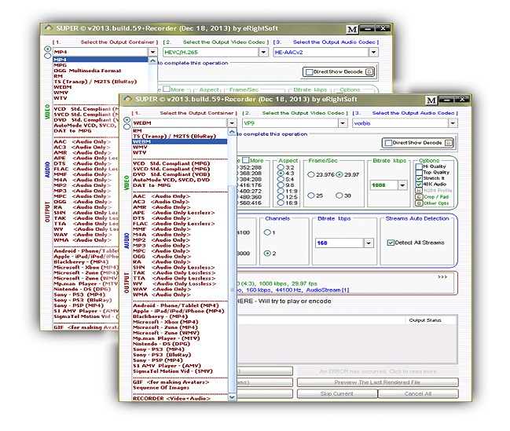
Task: Click Preview The Last Rendered File button
Action: point(378,382)
